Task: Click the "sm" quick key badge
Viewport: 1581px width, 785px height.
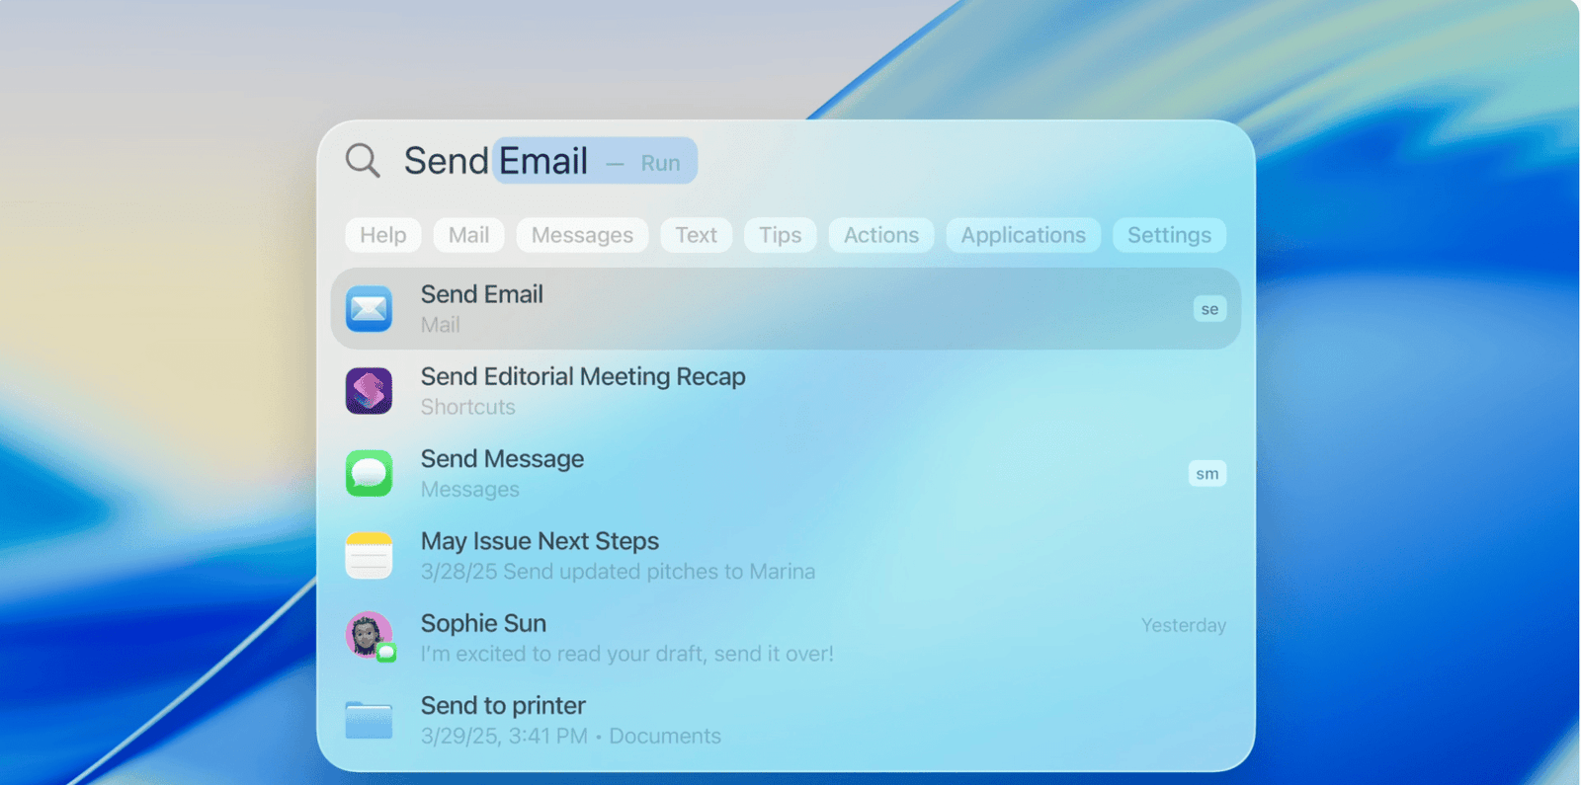Action: click(1207, 474)
